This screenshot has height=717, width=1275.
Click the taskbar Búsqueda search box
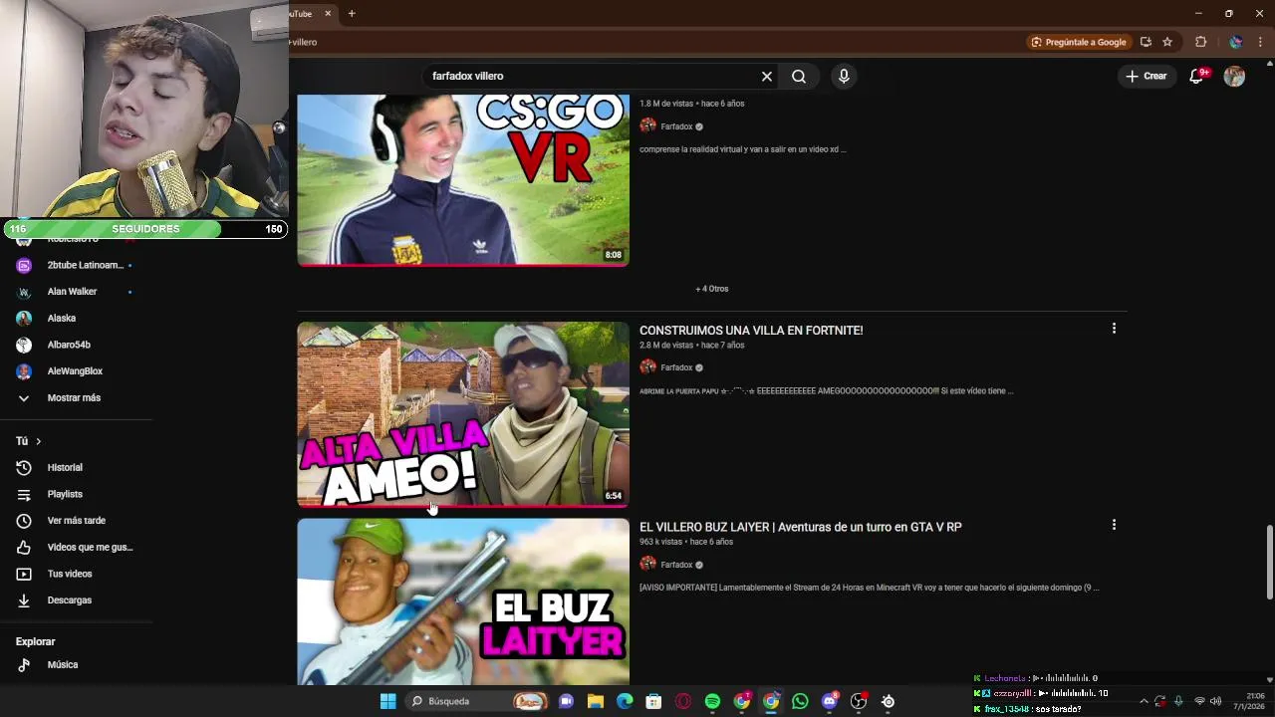pos(478,701)
